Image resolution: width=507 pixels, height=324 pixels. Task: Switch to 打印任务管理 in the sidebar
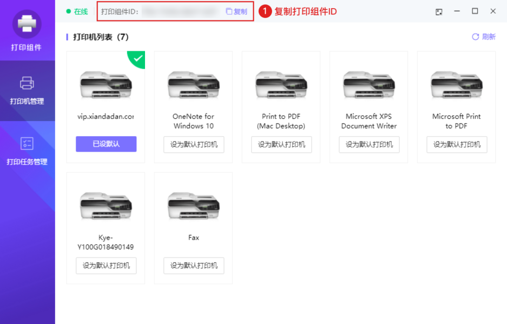[x=27, y=151]
